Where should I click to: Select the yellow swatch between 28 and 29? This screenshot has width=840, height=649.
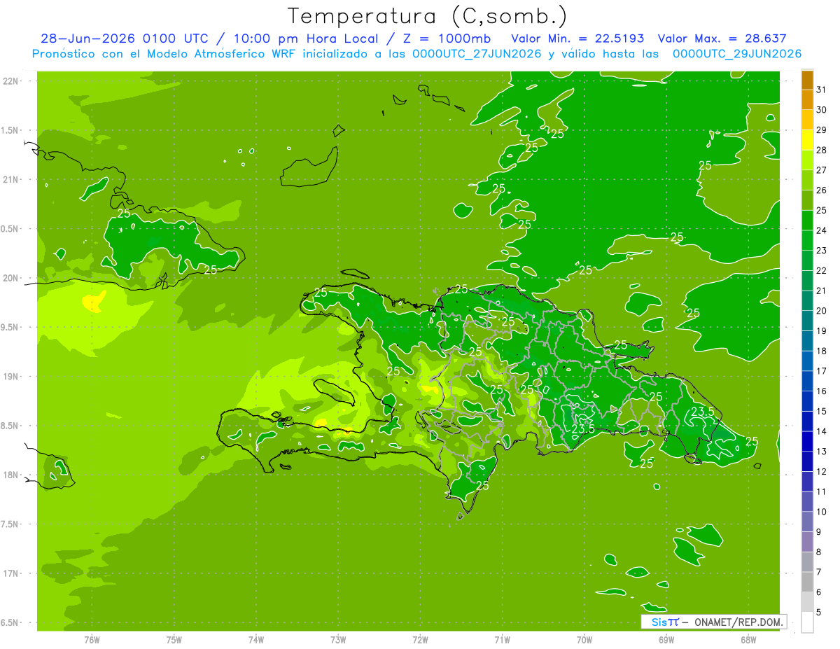coord(807,140)
